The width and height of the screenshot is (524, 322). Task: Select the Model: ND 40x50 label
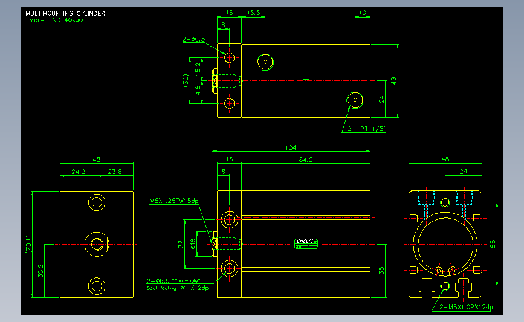tap(56, 20)
